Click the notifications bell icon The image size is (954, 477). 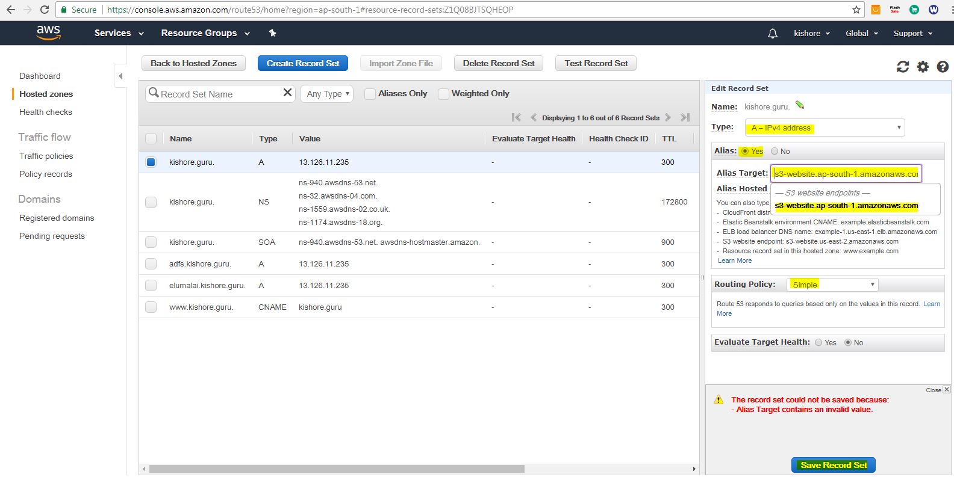[773, 34]
